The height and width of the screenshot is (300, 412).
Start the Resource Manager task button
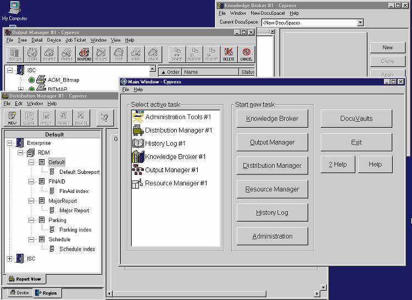(272, 189)
